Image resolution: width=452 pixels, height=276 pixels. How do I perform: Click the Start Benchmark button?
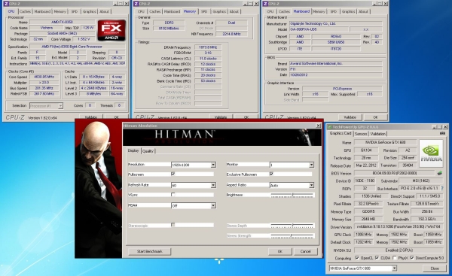150,251
